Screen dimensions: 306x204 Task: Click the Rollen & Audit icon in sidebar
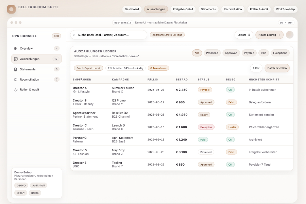pyautogui.click(x=16, y=90)
